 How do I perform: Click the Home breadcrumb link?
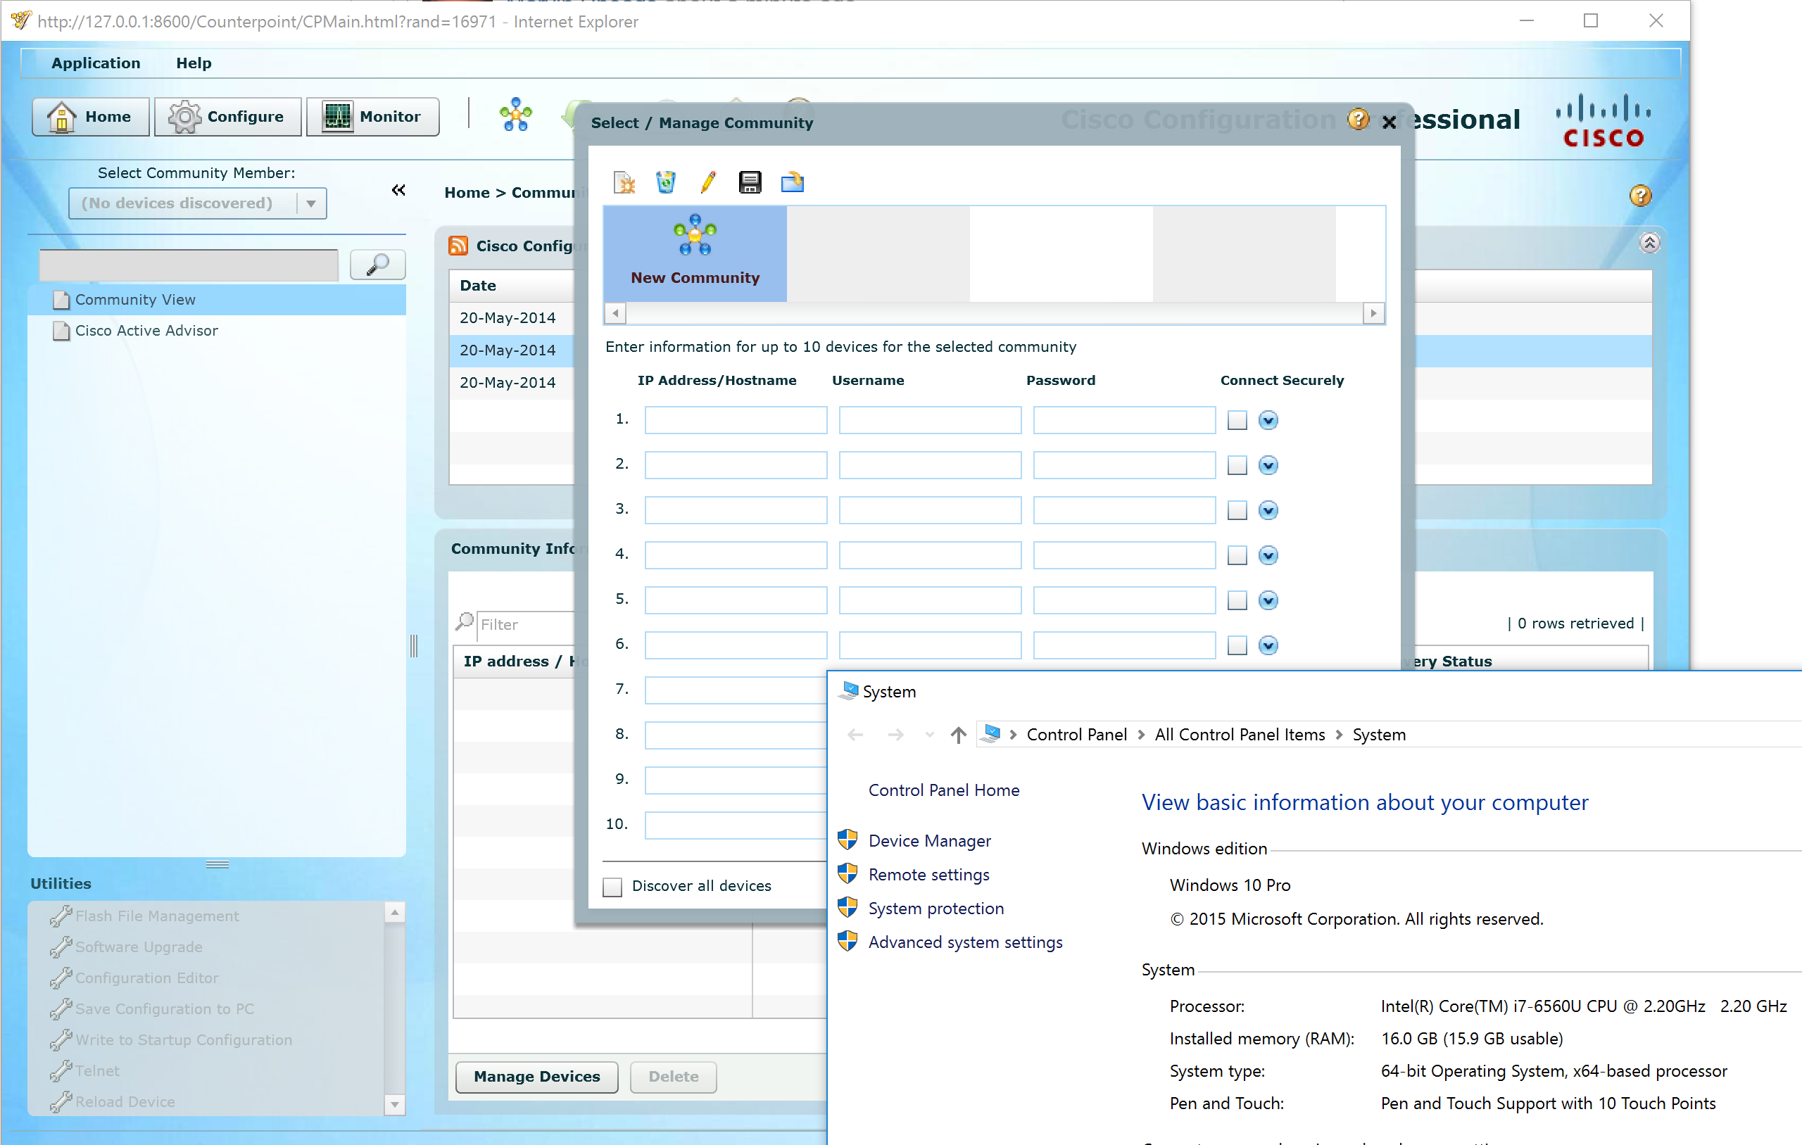pos(467,192)
